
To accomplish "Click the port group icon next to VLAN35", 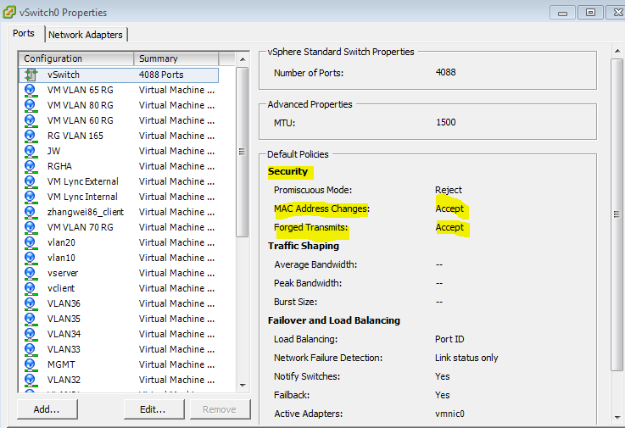I will click(x=31, y=319).
